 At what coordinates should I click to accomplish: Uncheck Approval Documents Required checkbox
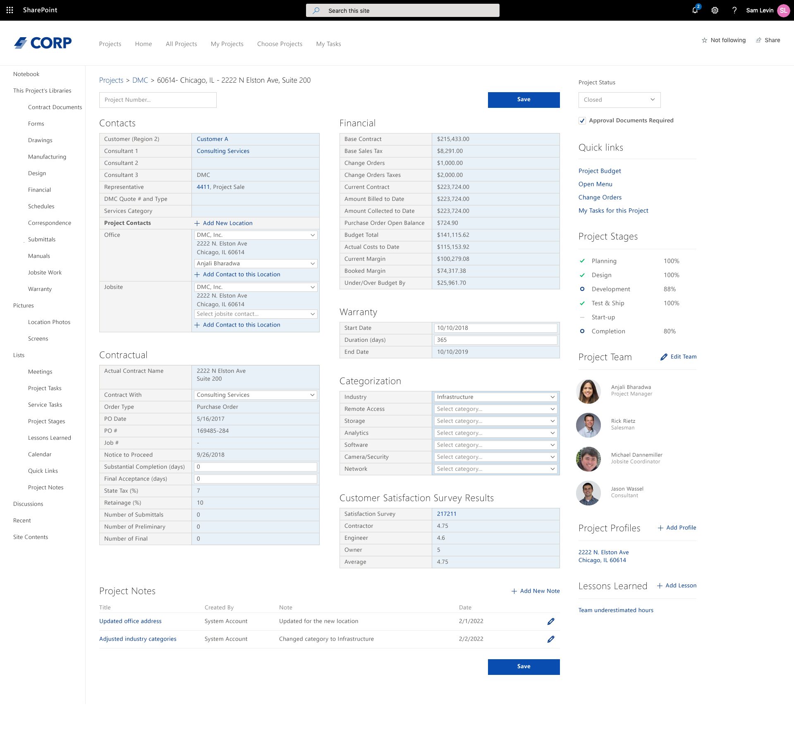pos(582,121)
